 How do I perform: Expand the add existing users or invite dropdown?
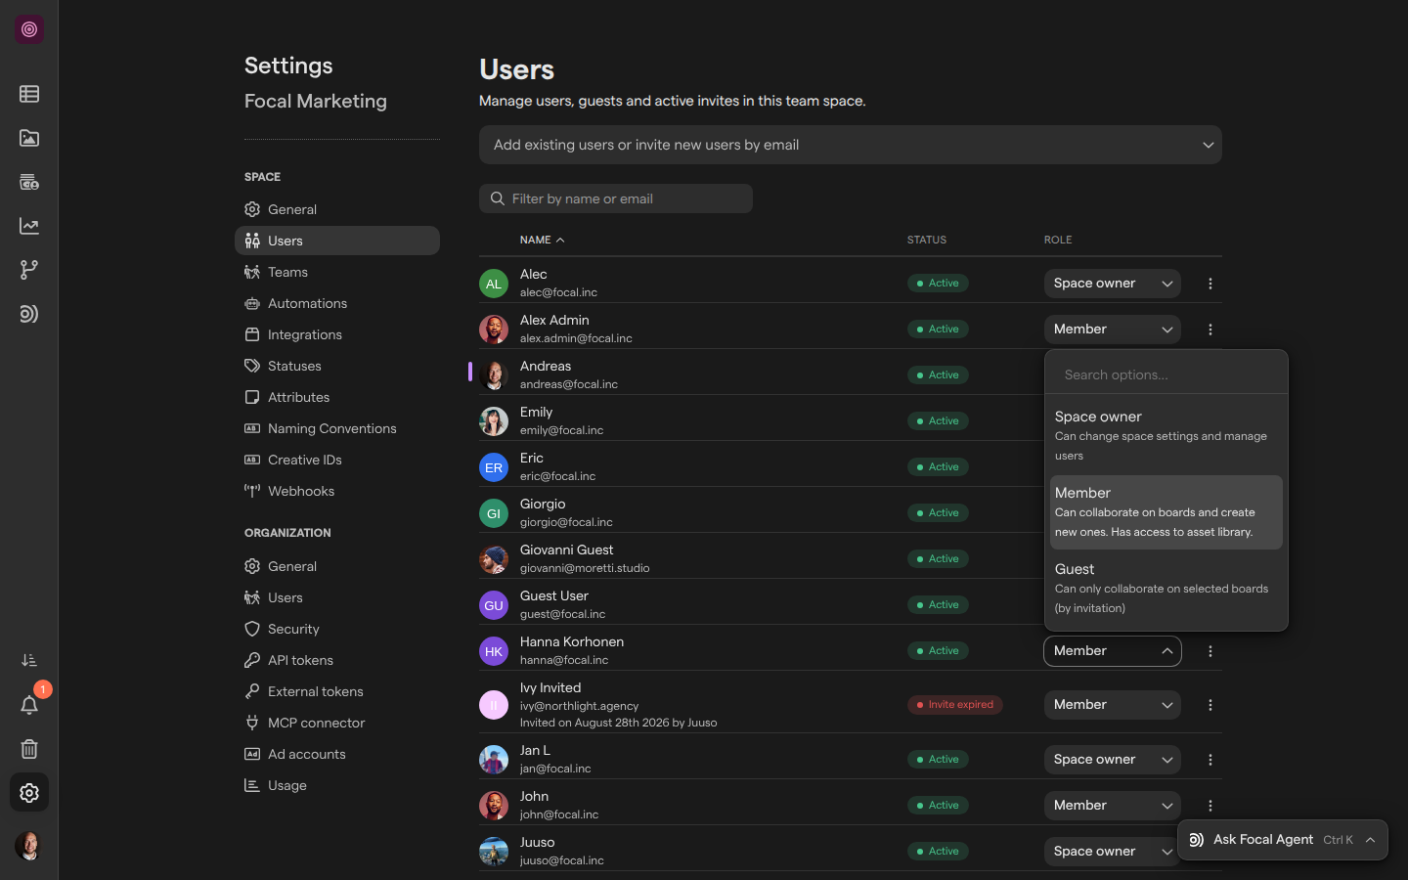851,145
